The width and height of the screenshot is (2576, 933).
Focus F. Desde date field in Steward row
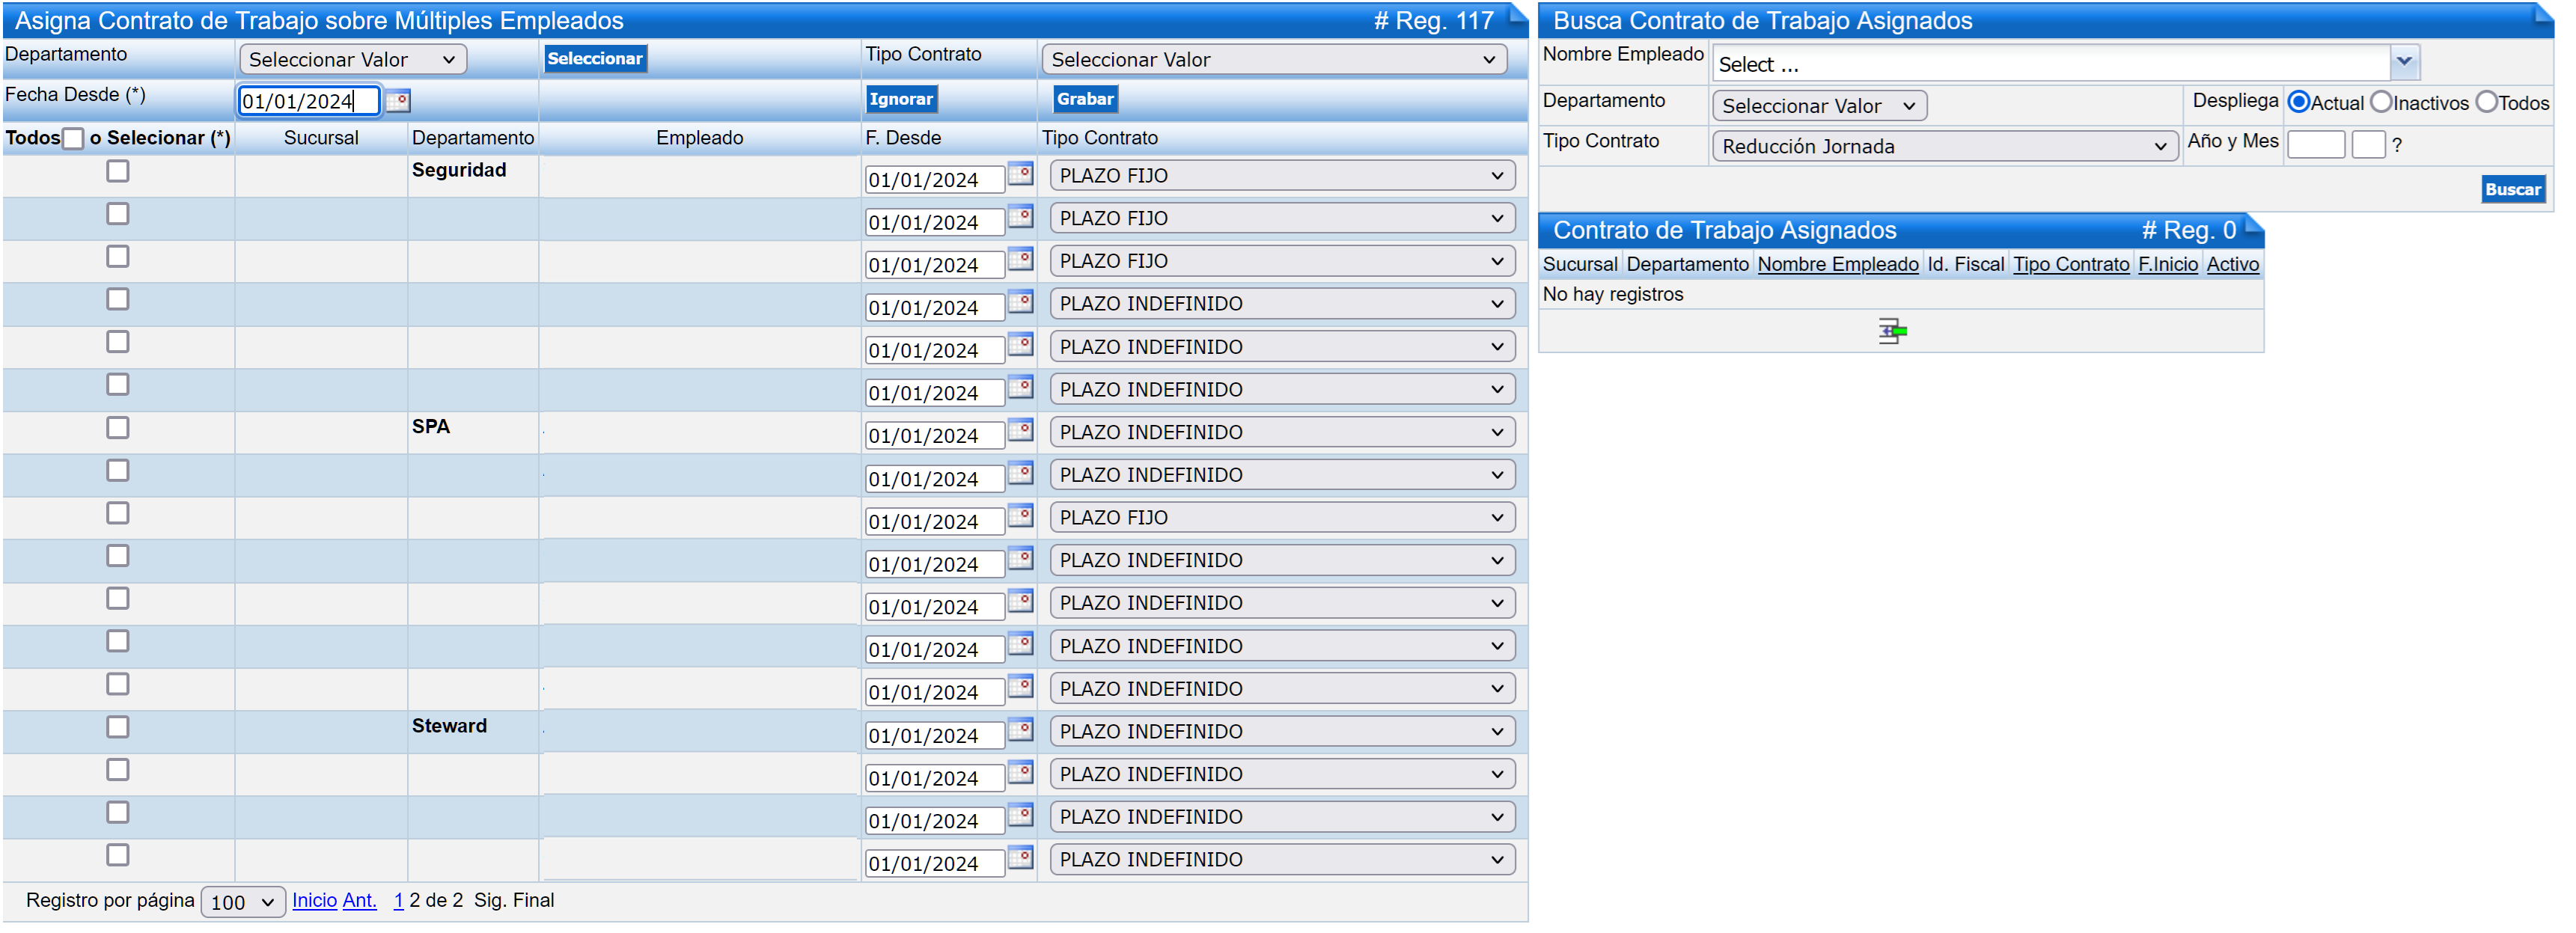point(934,736)
